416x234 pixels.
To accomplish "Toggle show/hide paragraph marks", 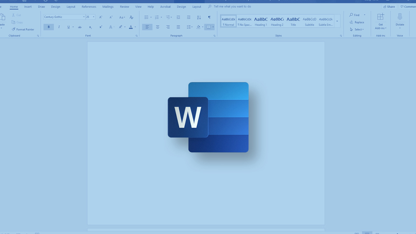I will tap(209, 17).
